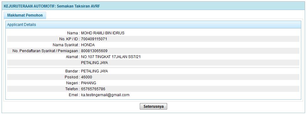Select the ID number 700409115071

coord(94,39)
